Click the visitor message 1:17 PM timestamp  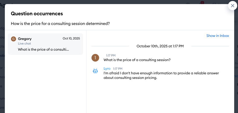click(111, 55)
